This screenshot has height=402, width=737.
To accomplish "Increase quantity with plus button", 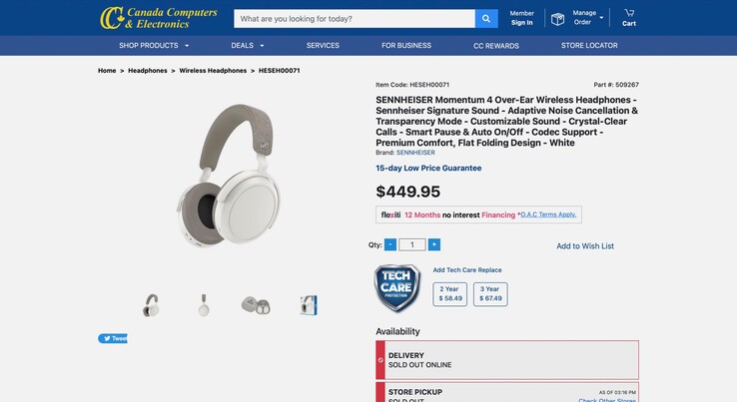I will tap(433, 244).
